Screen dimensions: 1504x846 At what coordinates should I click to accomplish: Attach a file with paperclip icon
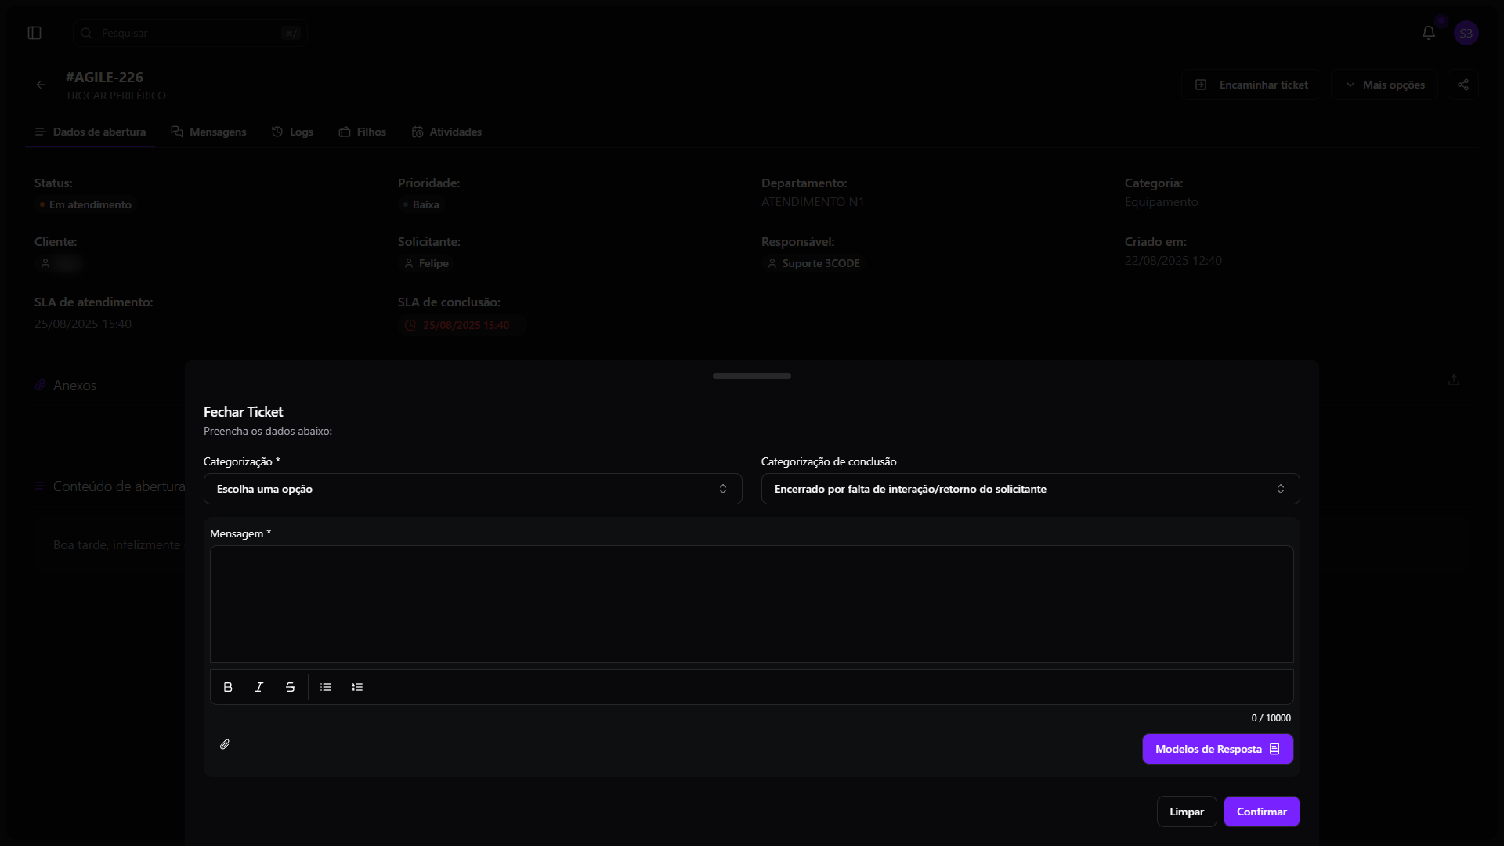coord(225,744)
